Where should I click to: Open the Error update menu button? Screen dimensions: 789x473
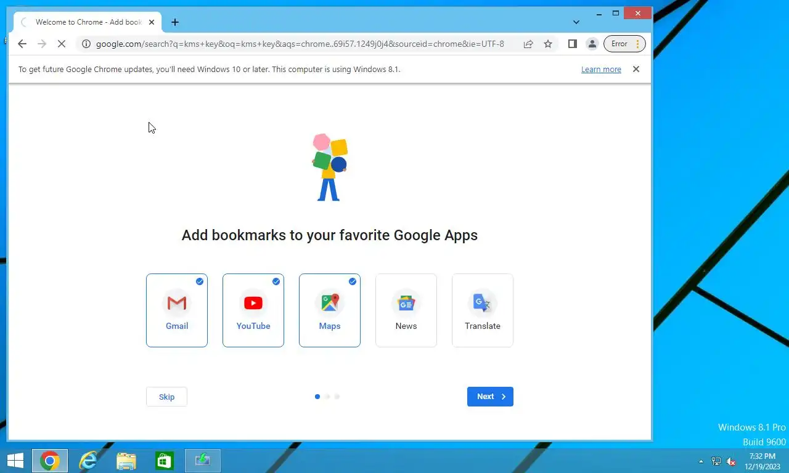[x=624, y=44]
